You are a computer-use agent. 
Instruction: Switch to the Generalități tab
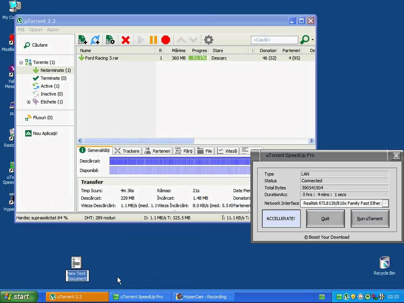95,151
